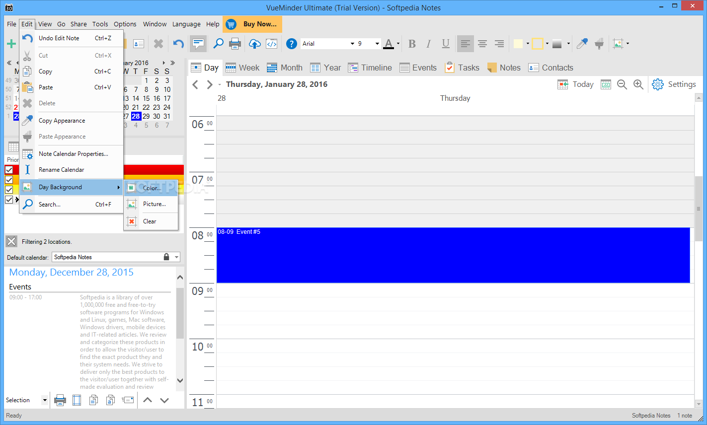Open Note Calendar Properties... menu entry
This screenshot has height=425, width=707.
pos(71,154)
